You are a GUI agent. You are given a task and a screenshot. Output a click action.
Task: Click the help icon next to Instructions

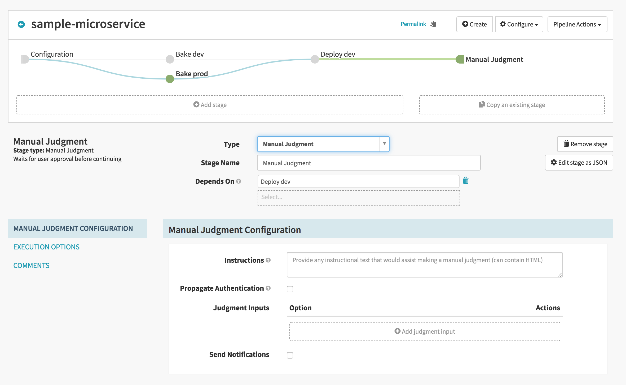tap(268, 260)
